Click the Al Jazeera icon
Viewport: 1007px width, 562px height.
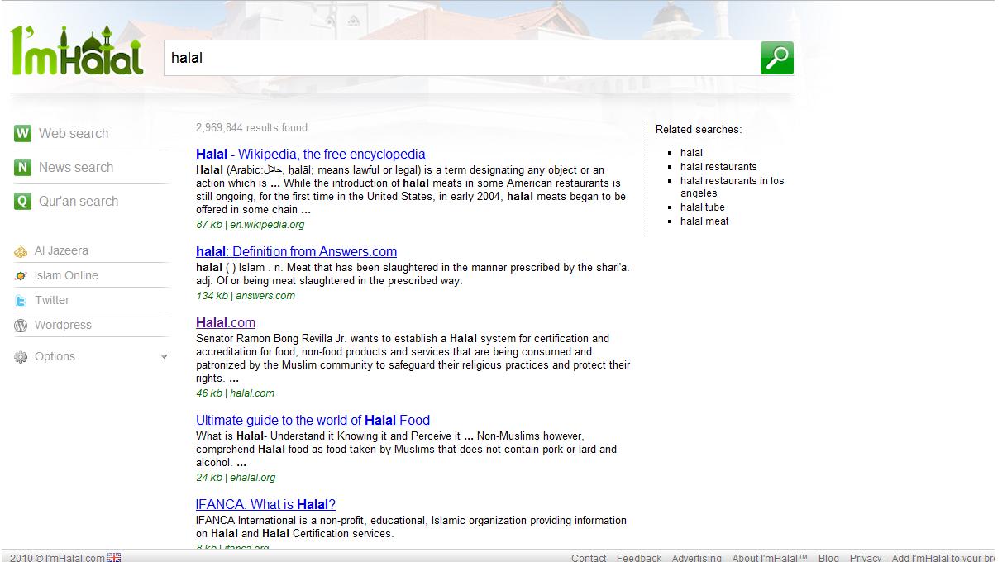coord(21,251)
